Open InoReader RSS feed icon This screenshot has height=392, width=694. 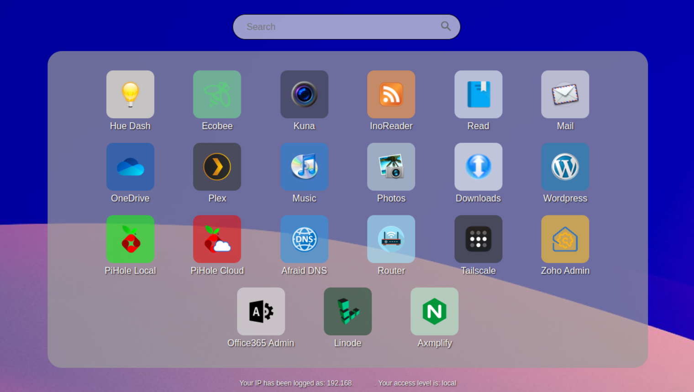391,94
